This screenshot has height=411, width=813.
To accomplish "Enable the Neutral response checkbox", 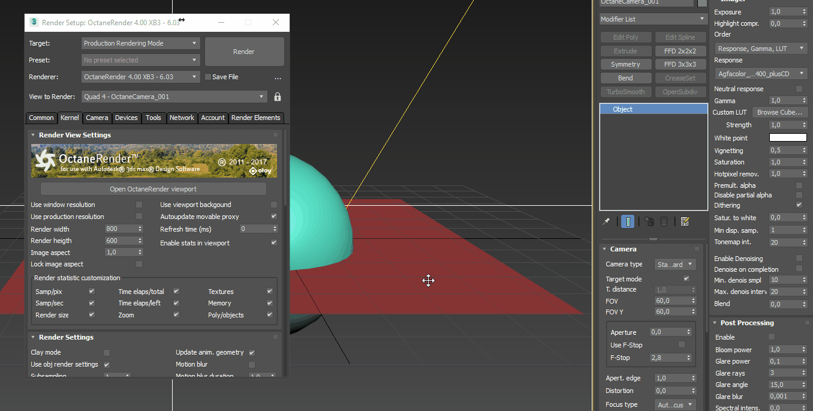I will click(799, 89).
